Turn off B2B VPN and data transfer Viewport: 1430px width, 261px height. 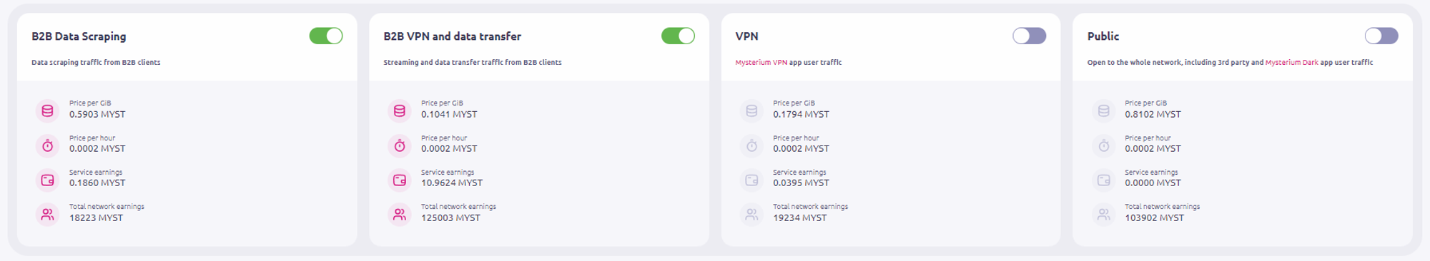click(678, 36)
